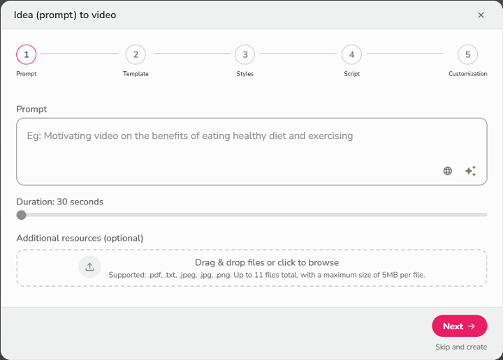Click the AI sparkle enhance prompt icon
Viewport: 503px width, 360px height.
point(470,171)
